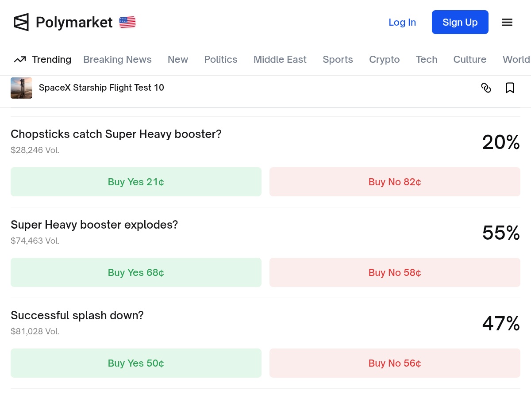Click the Log In link

click(x=402, y=23)
